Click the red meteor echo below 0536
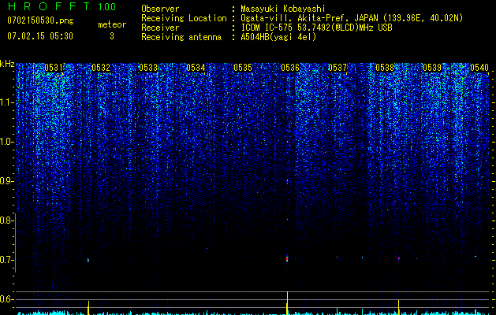This screenshot has height=315, width=496. tap(287, 259)
